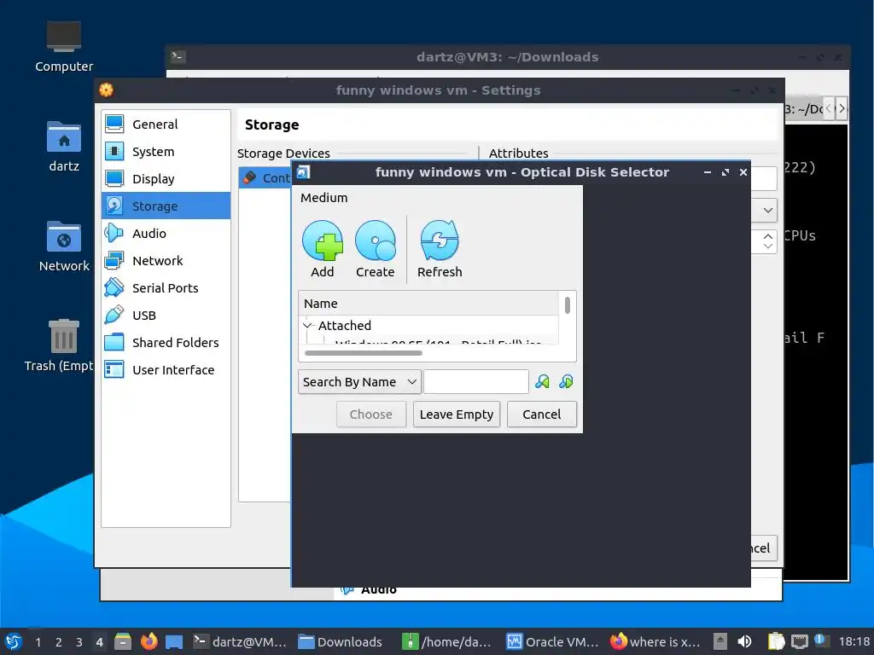Click the clock showing 18:18

point(854,641)
